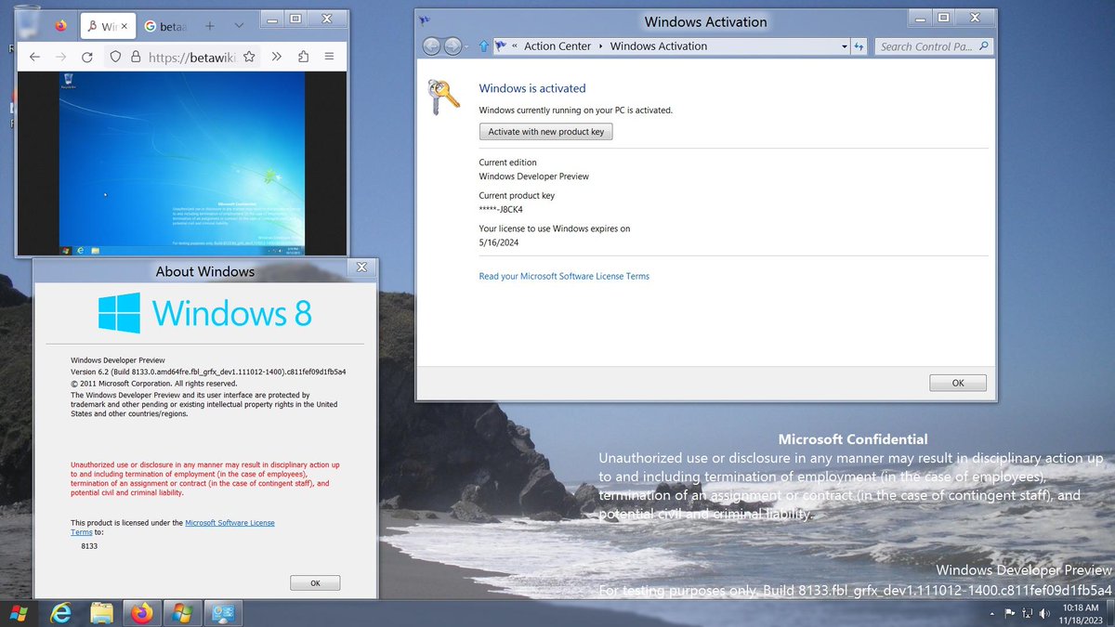Refresh the Control Panel address bar

pyautogui.click(x=858, y=46)
